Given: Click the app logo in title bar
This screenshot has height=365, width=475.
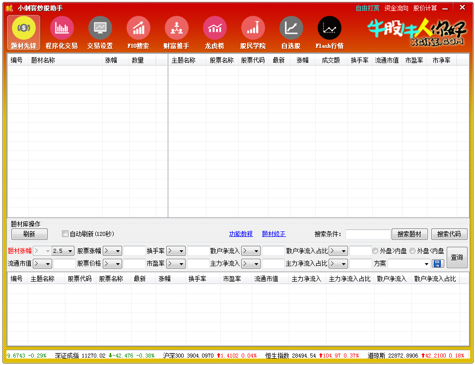Looking at the screenshot, I should pos(9,8).
